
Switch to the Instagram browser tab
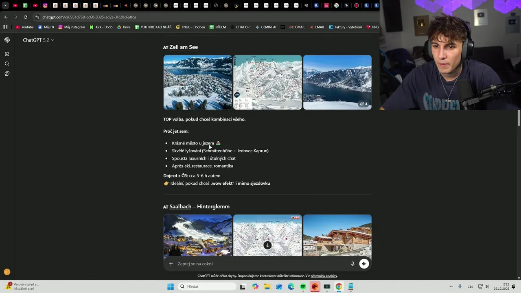45,5
